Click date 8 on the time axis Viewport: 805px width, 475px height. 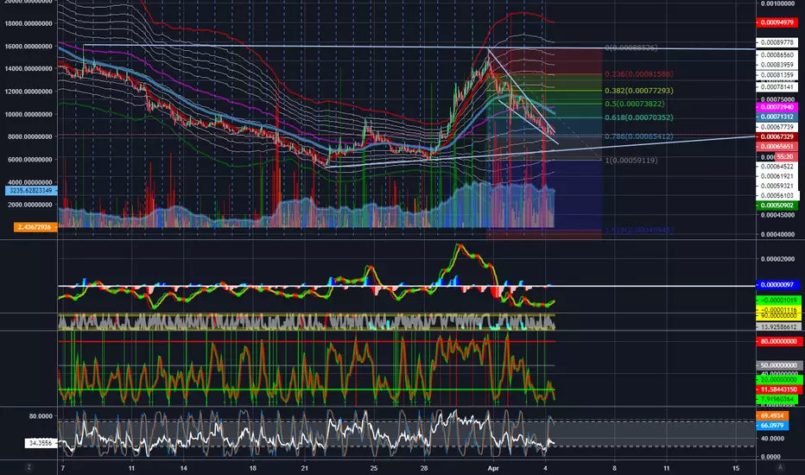[614, 468]
